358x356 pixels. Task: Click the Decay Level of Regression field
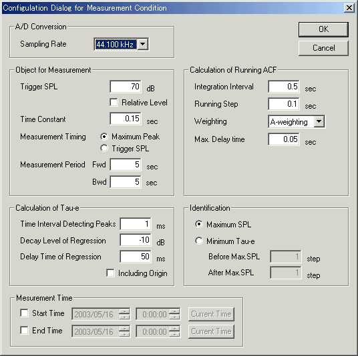[136, 240]
